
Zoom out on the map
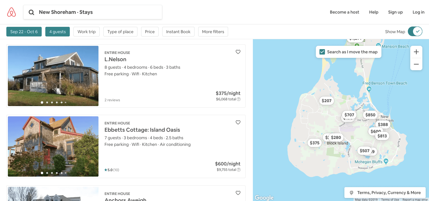point(416,64)
